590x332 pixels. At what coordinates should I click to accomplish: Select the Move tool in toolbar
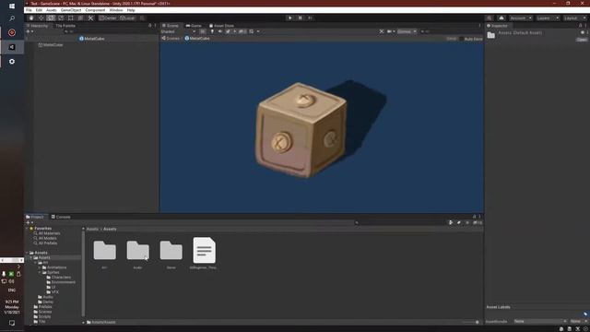pos(41,18)
